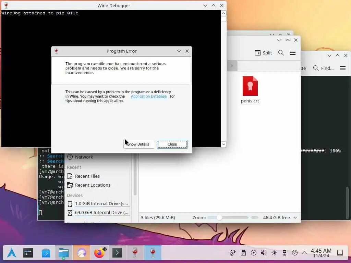Open the clipboard tray icon
351x263 pixels.
coord(243,253)
